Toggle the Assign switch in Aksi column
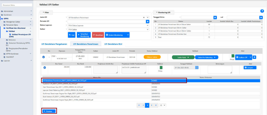 (233, 56)
